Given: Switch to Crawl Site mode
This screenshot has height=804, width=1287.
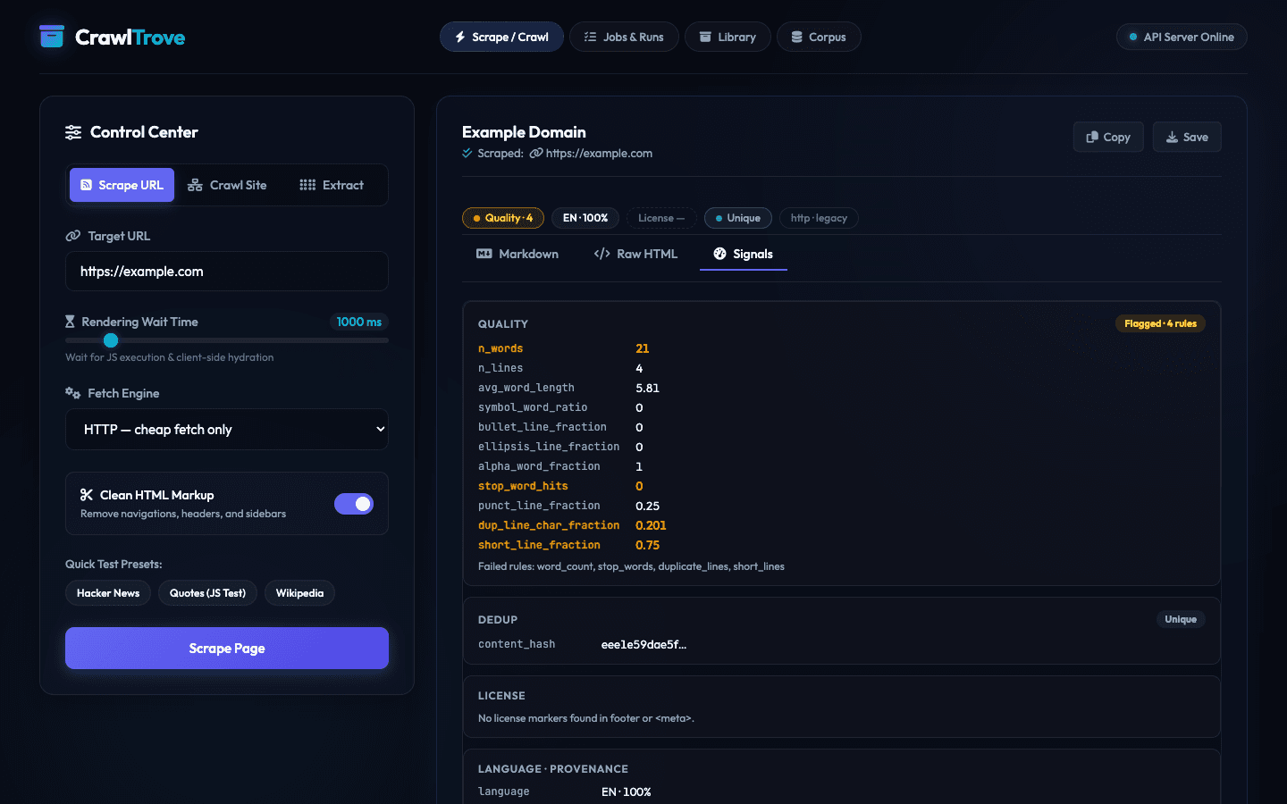Looking at the screenshot, I should tap(227, 185).
